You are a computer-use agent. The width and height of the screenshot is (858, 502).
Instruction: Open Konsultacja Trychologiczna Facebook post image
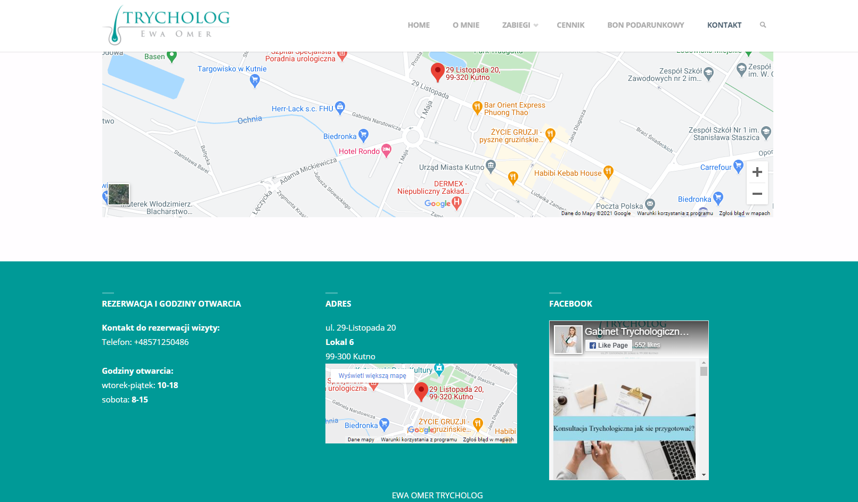[624, 421]
